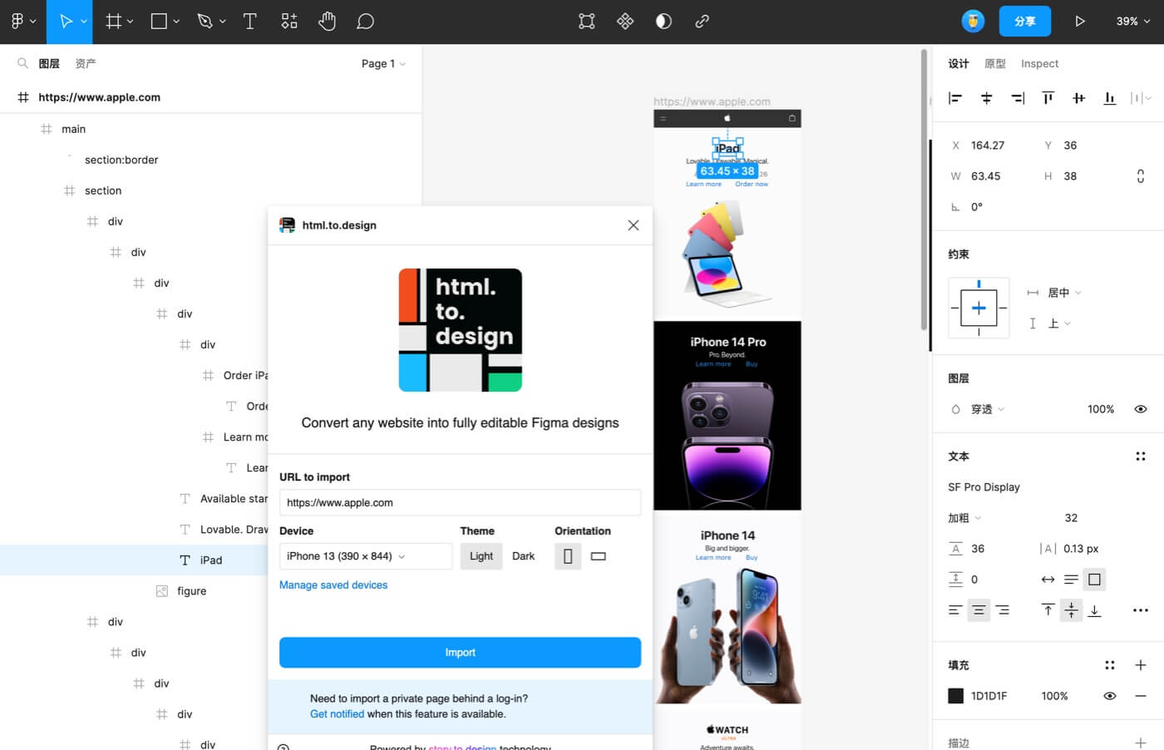Toggle constrain proportions lock
The width and height of the screenshot is (1164, 750).
(1141, 176)
